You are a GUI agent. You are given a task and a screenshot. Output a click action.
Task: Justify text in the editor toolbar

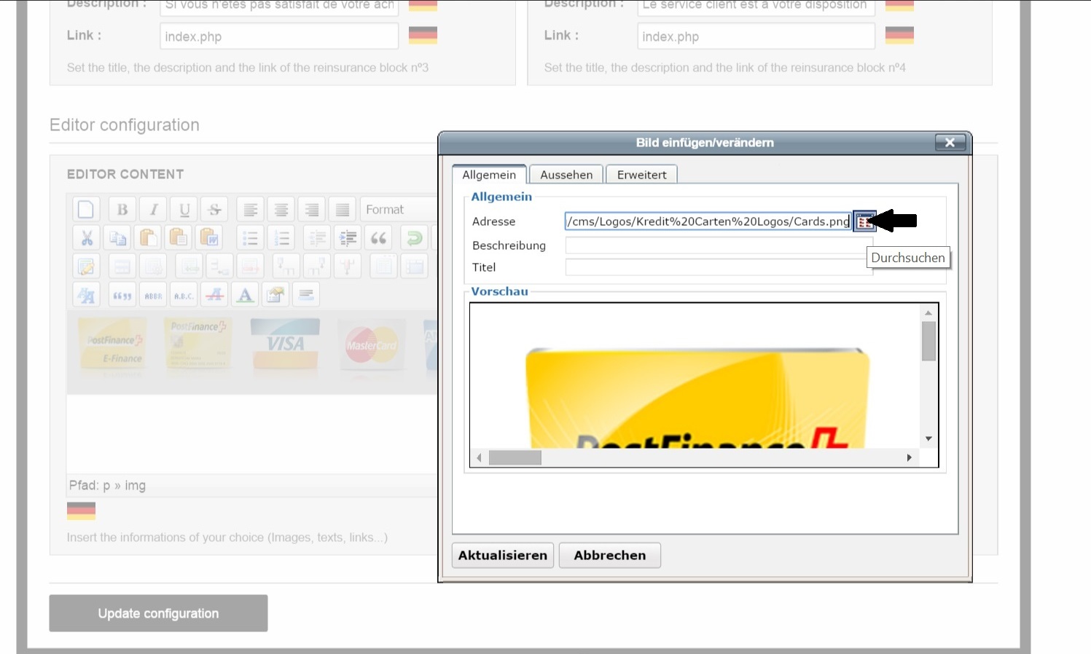point(343,210)
